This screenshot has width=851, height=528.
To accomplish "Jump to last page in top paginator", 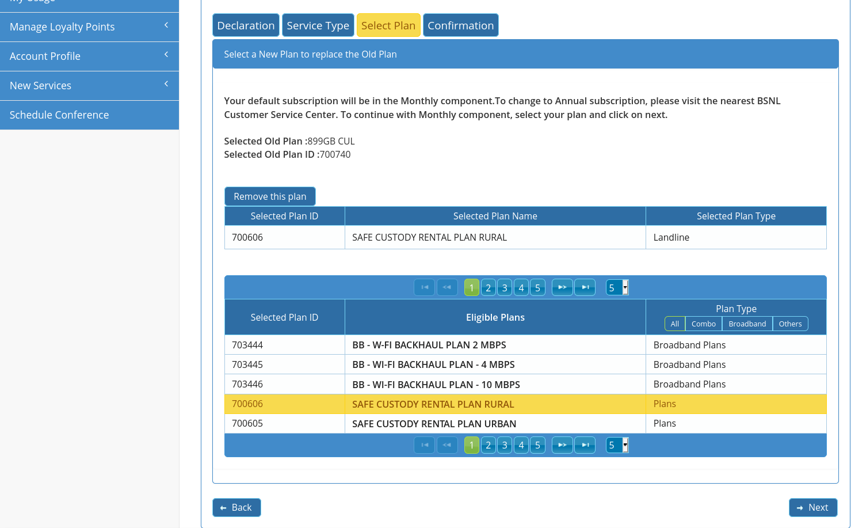I will click(585, 287).
